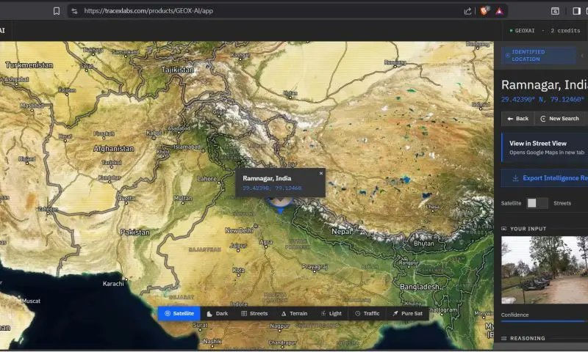The image size is (588, 352).
Task: Turn on the Traffic layer
Action: (x=367, y=313)
